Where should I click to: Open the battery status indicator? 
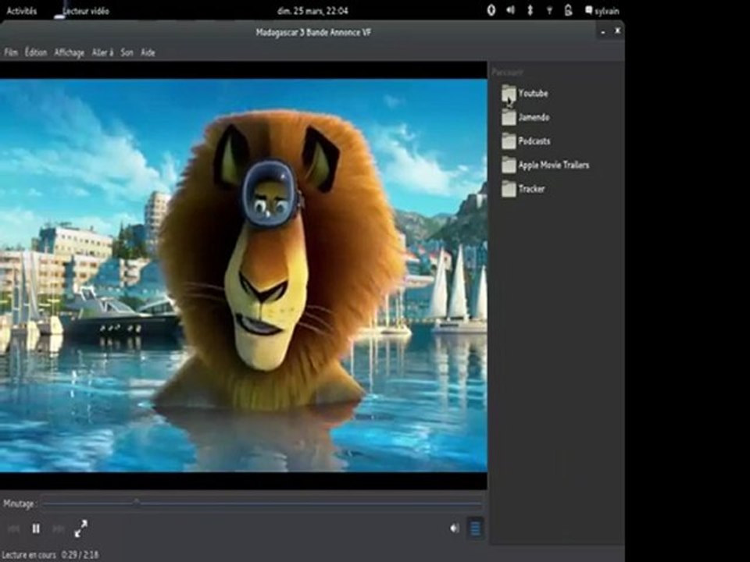(568, 10)
